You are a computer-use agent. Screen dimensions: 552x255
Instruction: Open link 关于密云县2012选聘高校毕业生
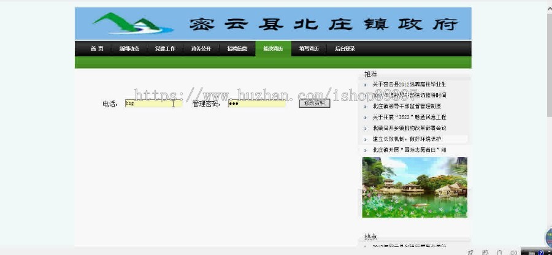pyautogui.click(x=410, y=85)
